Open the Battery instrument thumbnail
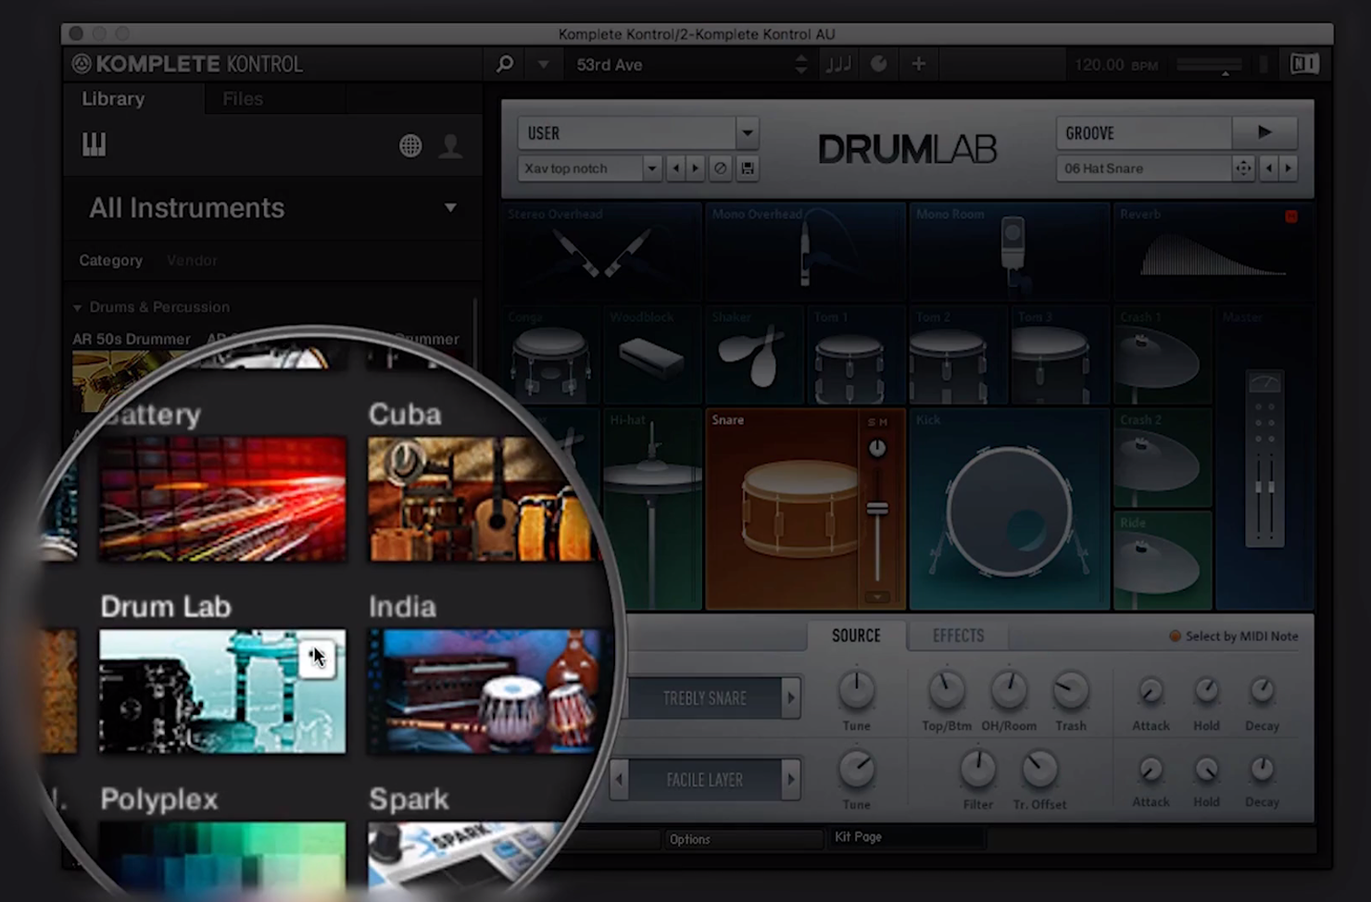The image size is (1371, 902). point(222,499)
